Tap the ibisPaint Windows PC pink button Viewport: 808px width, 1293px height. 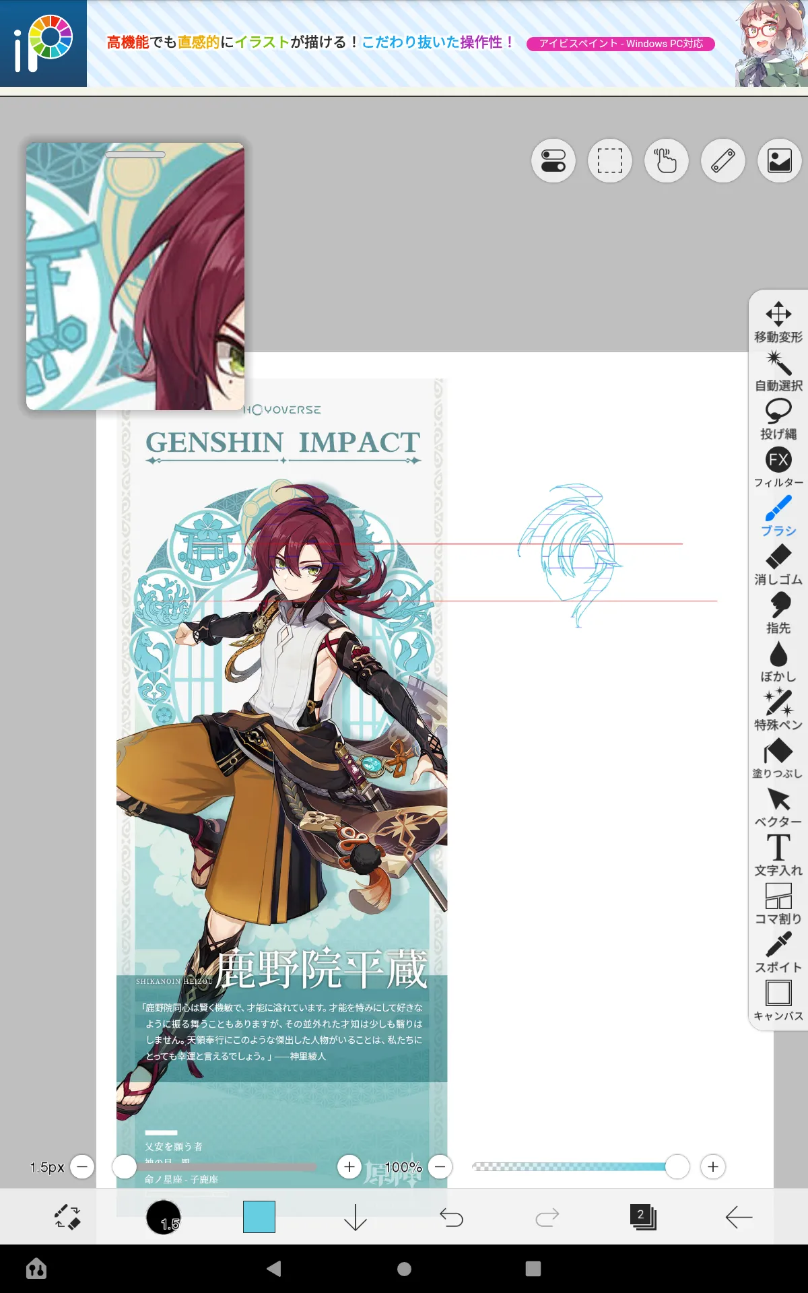621,44
